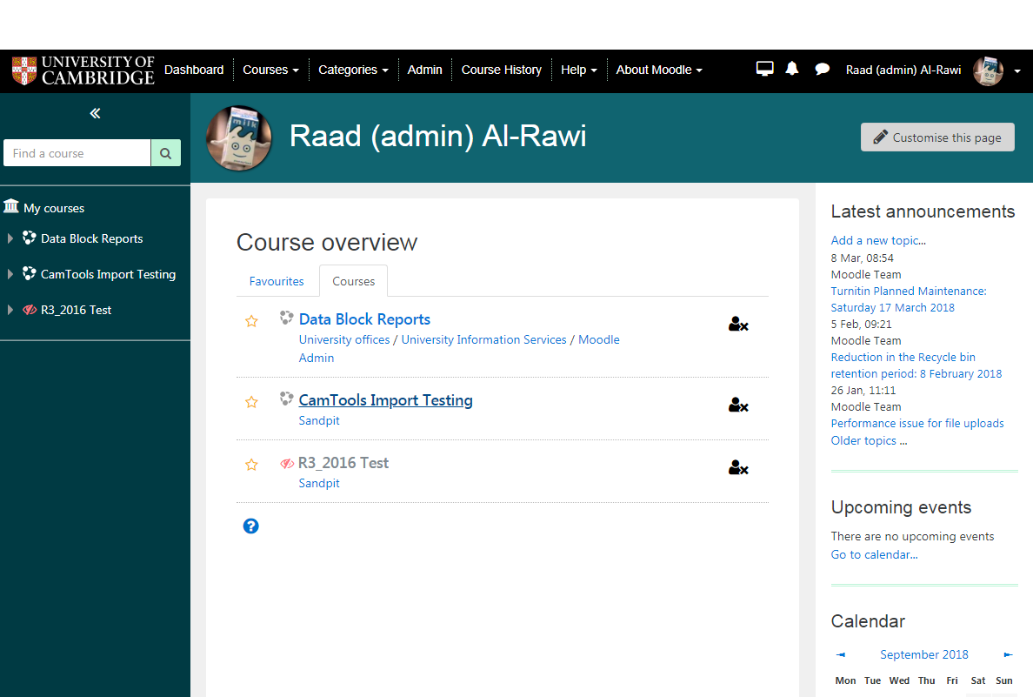The height and width of the screenshot is (697, 1033).
Task: Expand Data Block Reports in the sidebar tree
Action: pyautogui.click(x=10, y=238)
